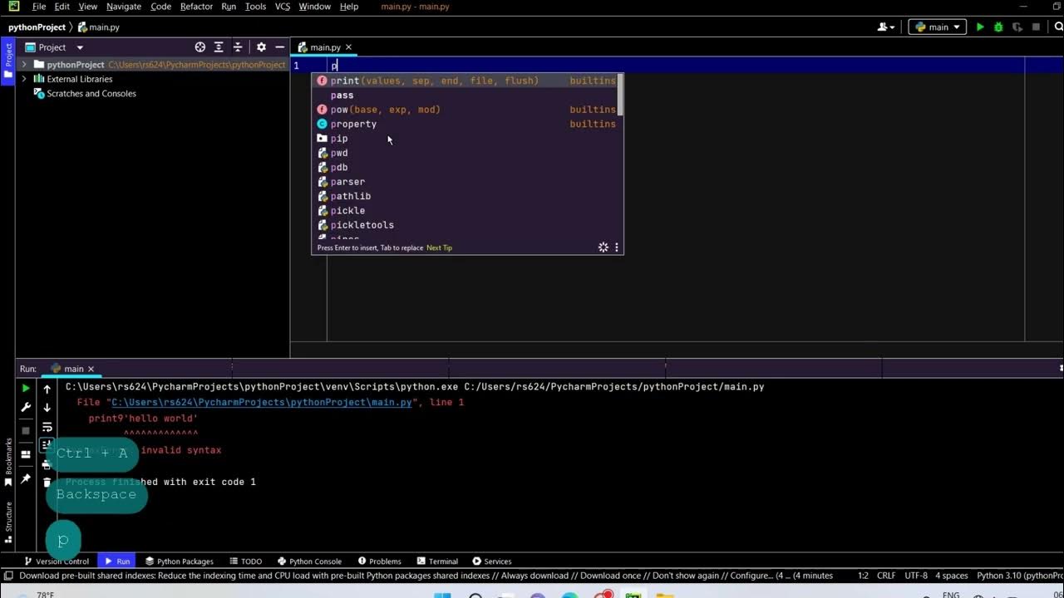Toggle Pin Tab in the Run panel
Viewport: 1064px width, 598px height.
[26, 478]
